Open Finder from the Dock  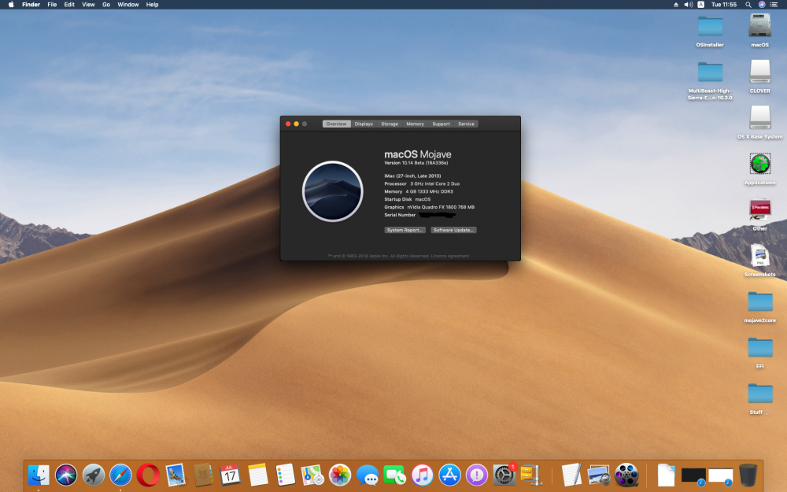(x=39, y=475)
